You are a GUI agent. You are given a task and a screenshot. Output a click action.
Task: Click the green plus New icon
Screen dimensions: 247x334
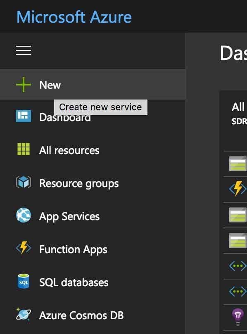click(24, 85)
